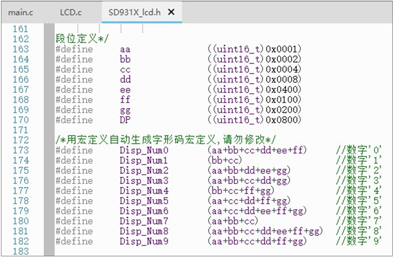This screenshot has width=394, height=257.
Task: Click macro Disp_Num5
Action: tap(144, 201)
